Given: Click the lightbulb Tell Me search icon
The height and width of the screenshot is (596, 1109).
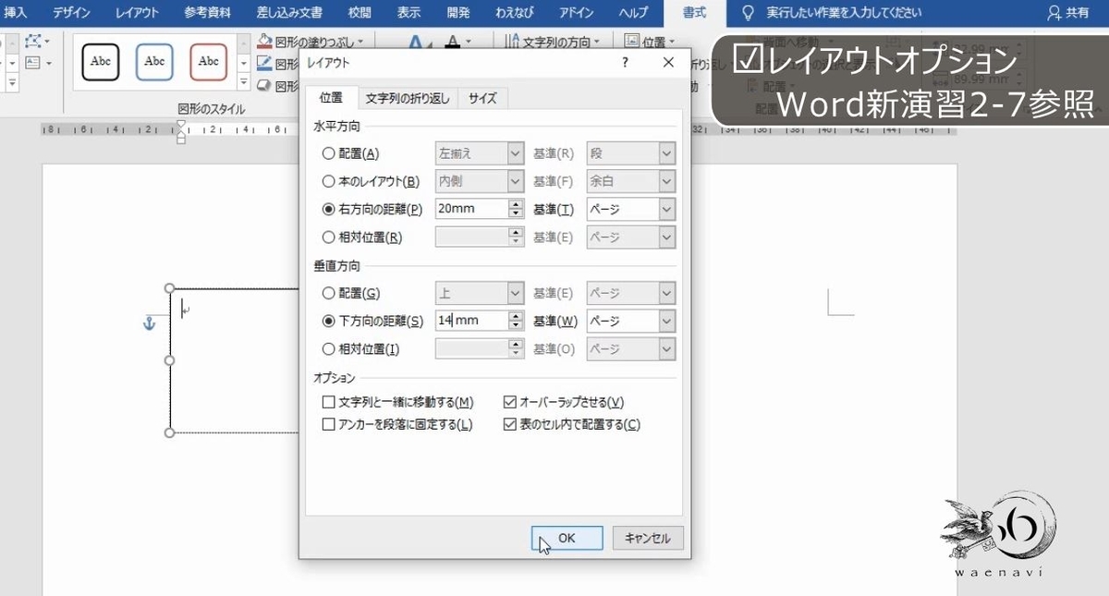Looking at the screenshot, I should [749, 13].
